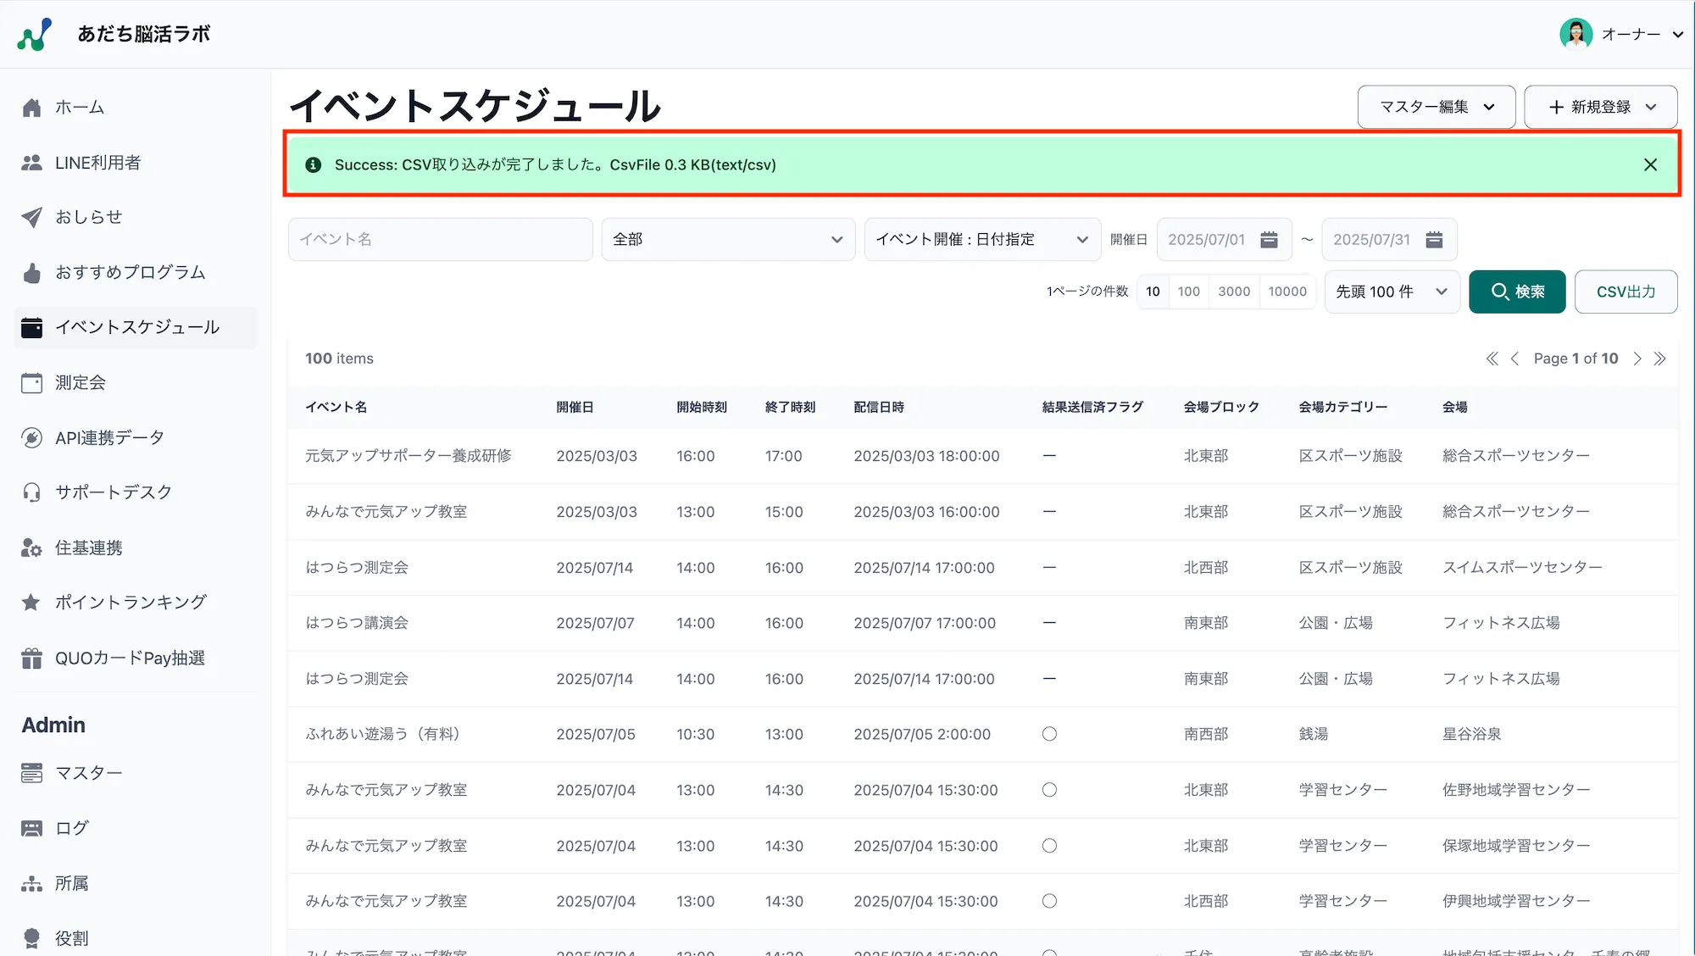
Task: Select 3000 items per page option
Action: 1234,292
